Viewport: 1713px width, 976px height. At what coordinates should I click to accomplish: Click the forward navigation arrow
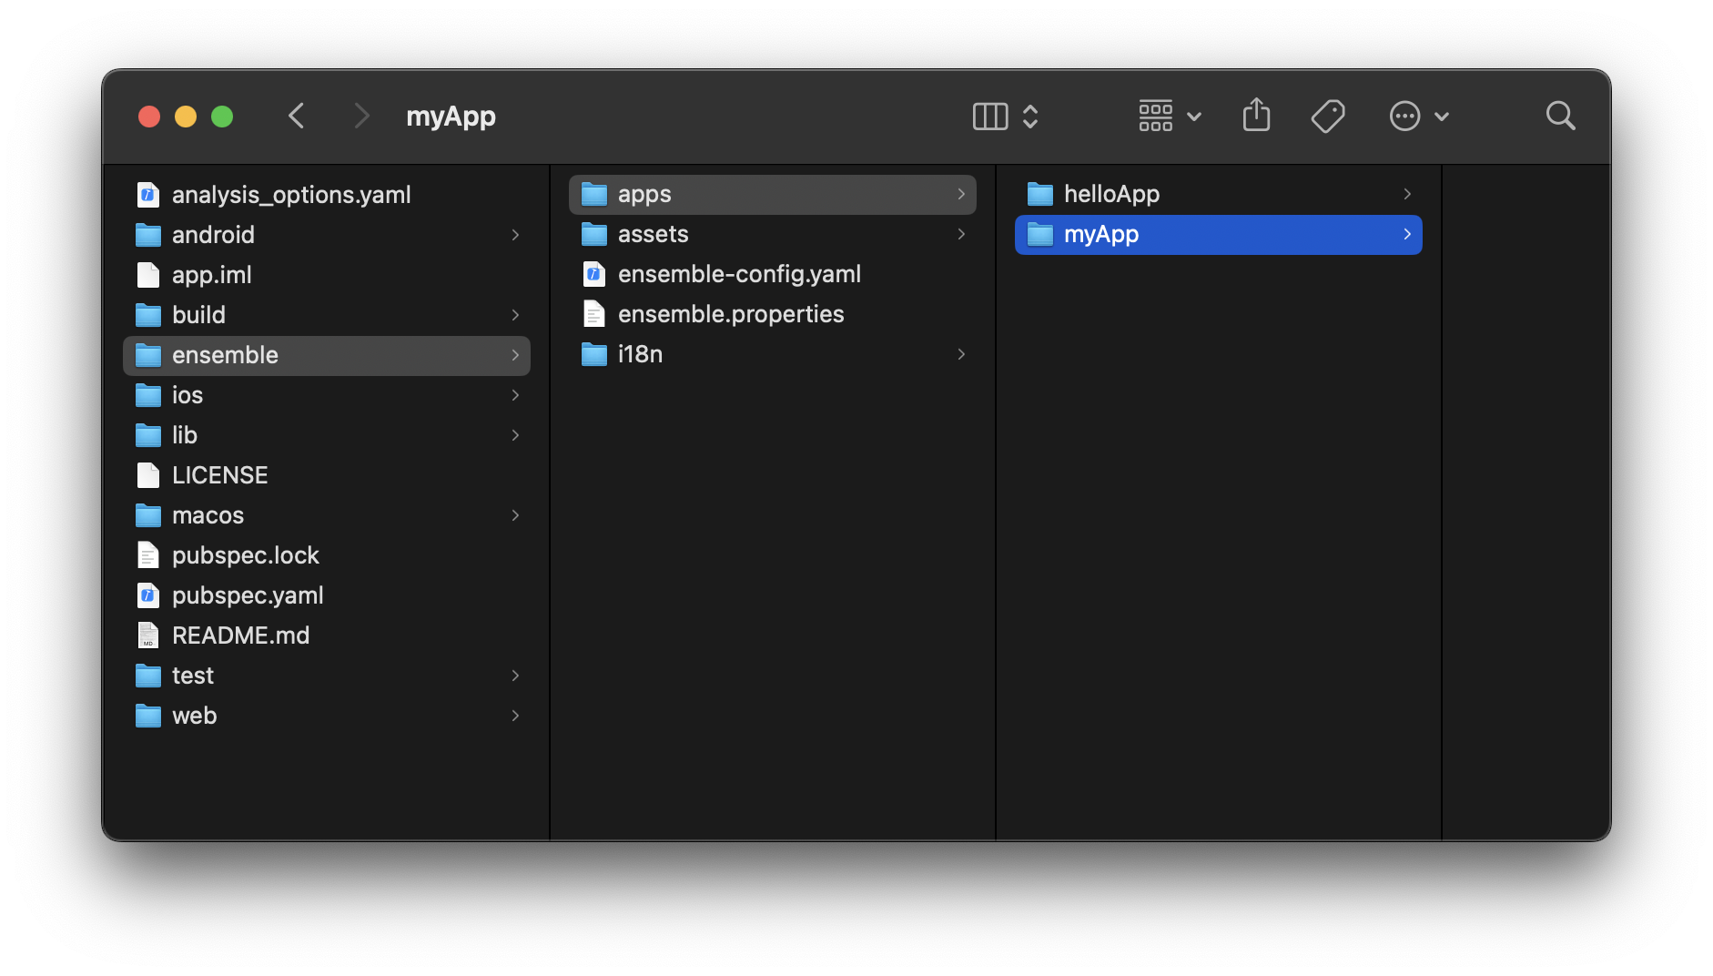tap(361, 116)
